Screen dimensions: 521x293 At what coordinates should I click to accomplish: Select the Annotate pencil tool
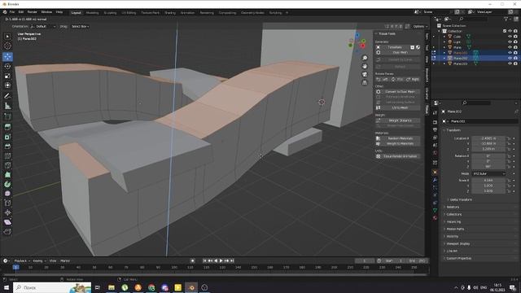click(7, 96)
